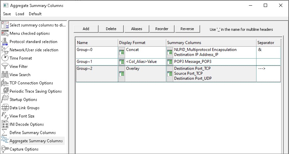Viewport: 289px width, 154px height.
Task: Click the Summary Columns column header
Action: pos(211,43)
